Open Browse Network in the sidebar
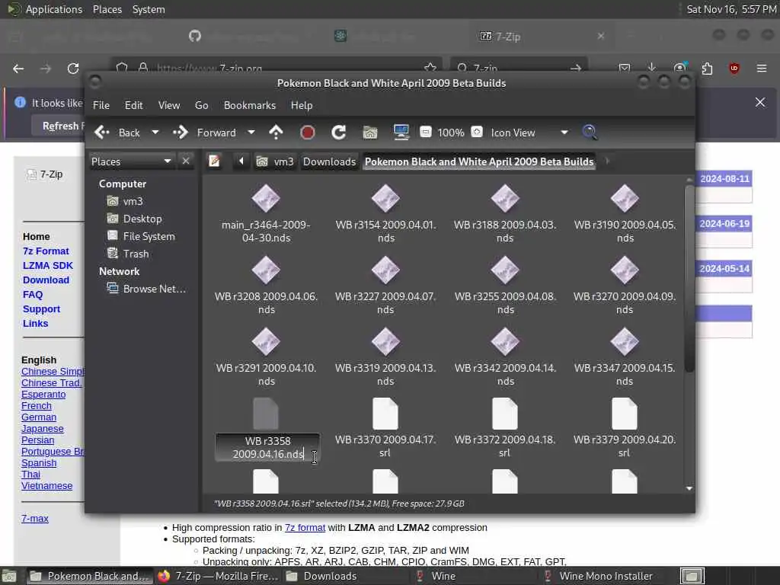This screenshot has height=585, width=780. 147,289
